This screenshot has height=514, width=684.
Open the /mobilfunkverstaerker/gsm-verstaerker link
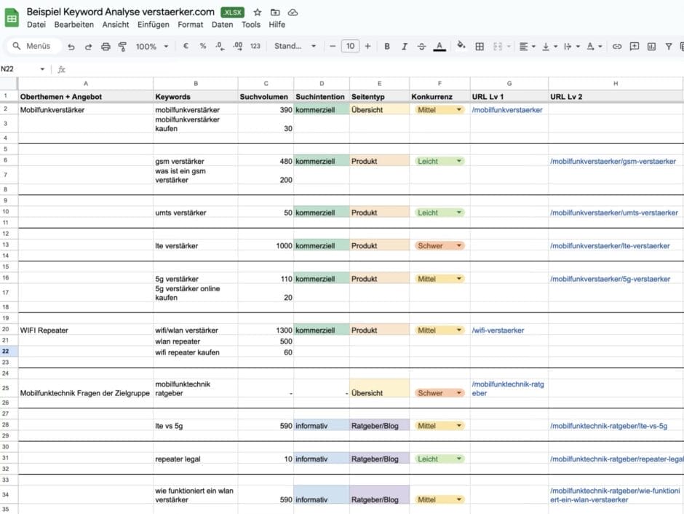[613, 161]
